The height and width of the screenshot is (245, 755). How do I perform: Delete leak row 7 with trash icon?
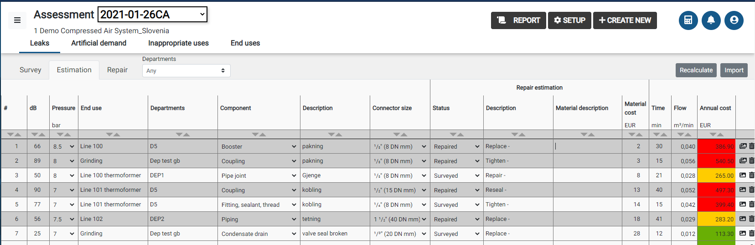[x=751, y=234]
